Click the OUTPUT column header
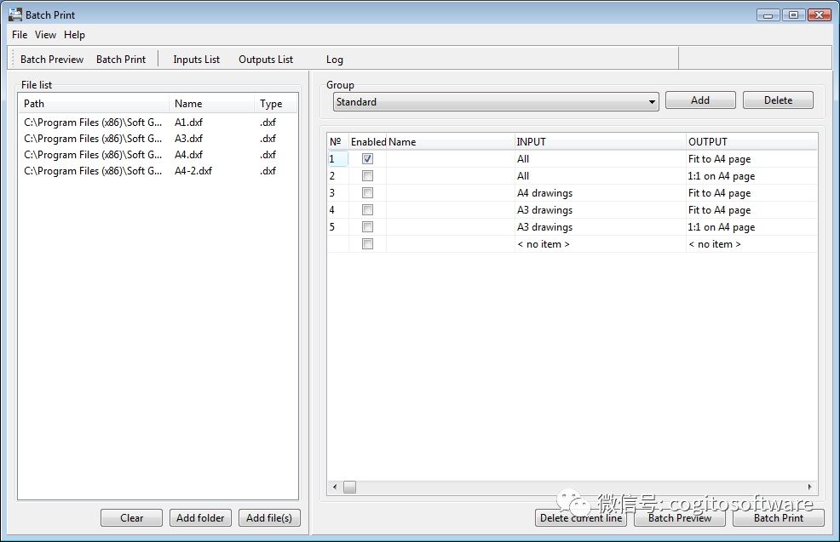840x542 pixels. (x=751, y=142)
